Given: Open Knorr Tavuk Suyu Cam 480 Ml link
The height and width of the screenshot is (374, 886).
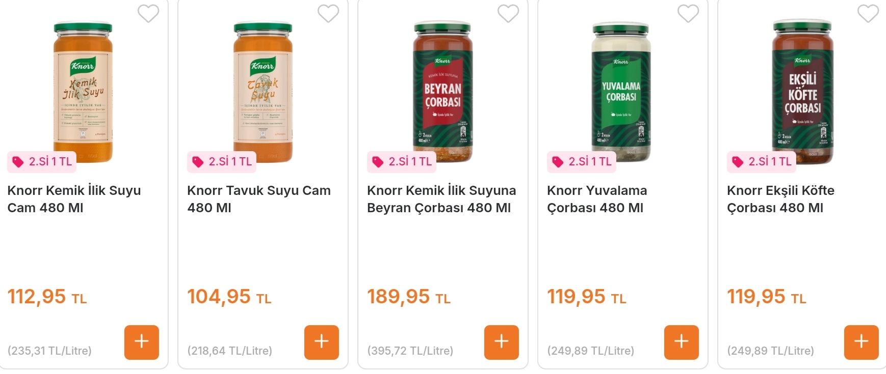Looking at the screenshot, I should 258,199.
